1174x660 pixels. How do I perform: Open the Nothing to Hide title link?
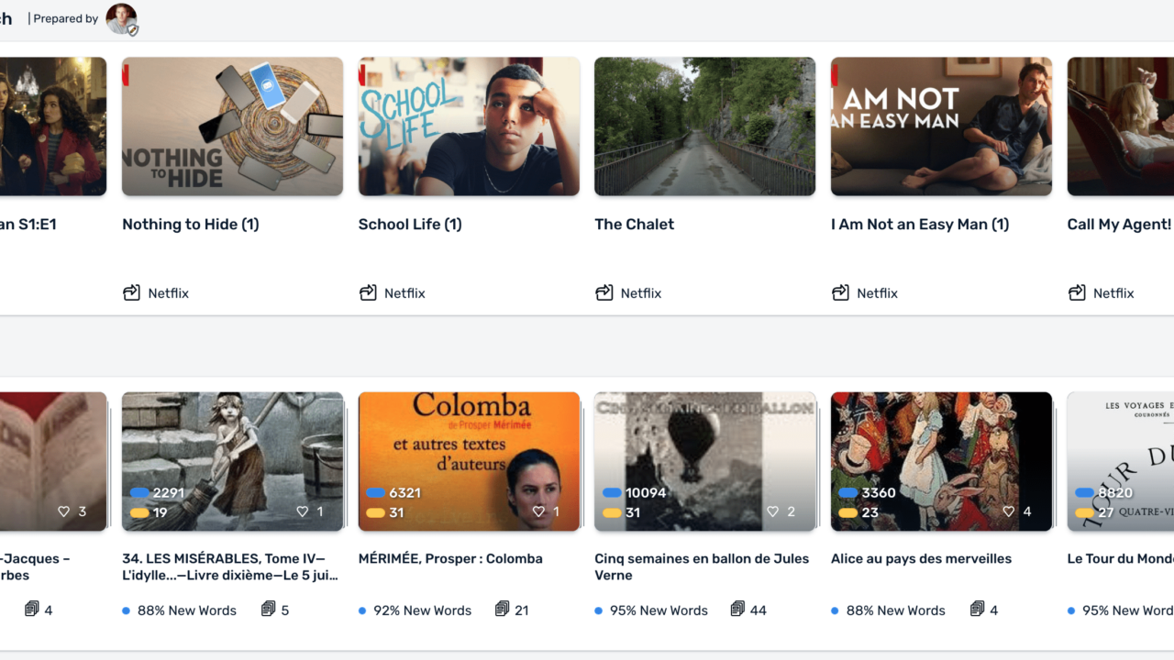(191, 225)
